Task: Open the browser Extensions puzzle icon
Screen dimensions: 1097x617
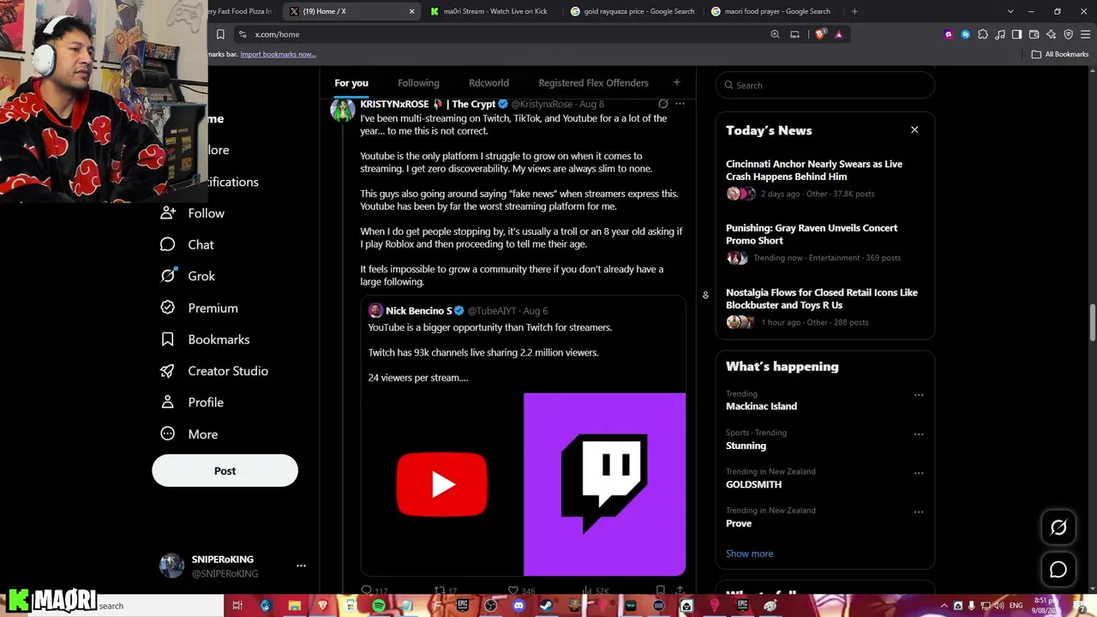Action: coord(982,34)
